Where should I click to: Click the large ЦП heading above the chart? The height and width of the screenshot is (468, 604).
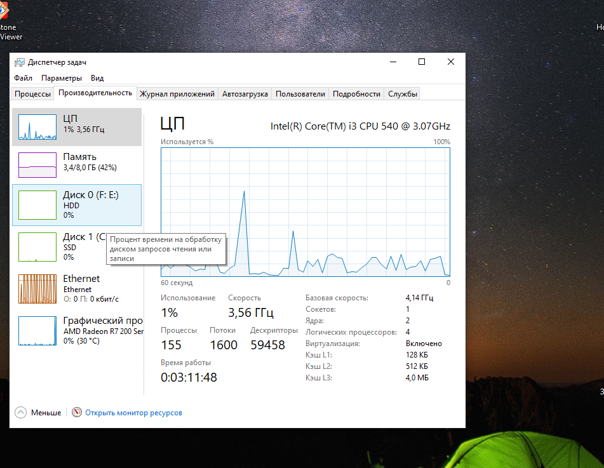coord(173,124)
